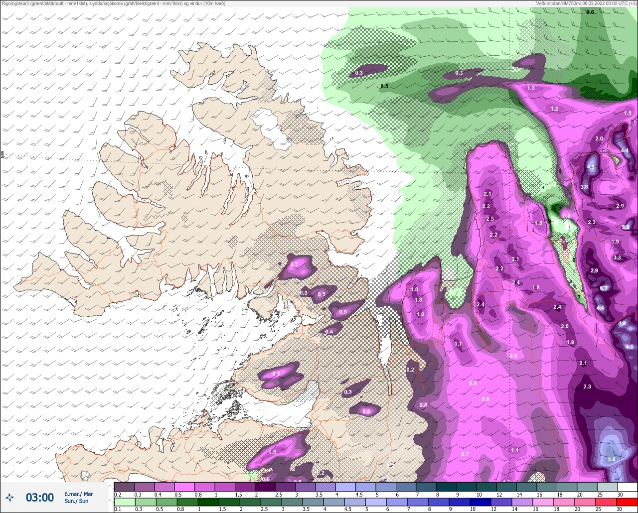Click the 1.1 precipitation value on the map

point(515,450)
